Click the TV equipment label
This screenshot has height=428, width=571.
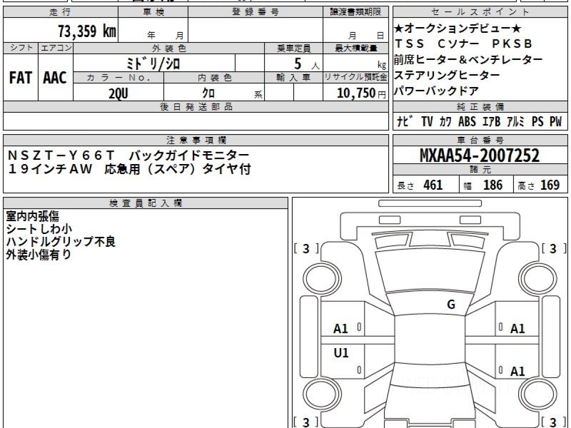pyautogui.click(x=427, y=122)
